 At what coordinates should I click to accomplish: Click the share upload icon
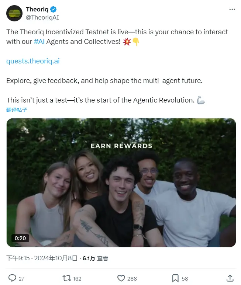click(x=230, y=278)
